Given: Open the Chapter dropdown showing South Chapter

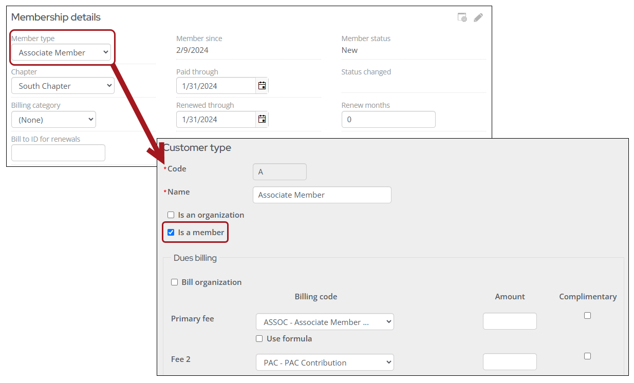Looking at the screenshot, I should coord(62,86).
